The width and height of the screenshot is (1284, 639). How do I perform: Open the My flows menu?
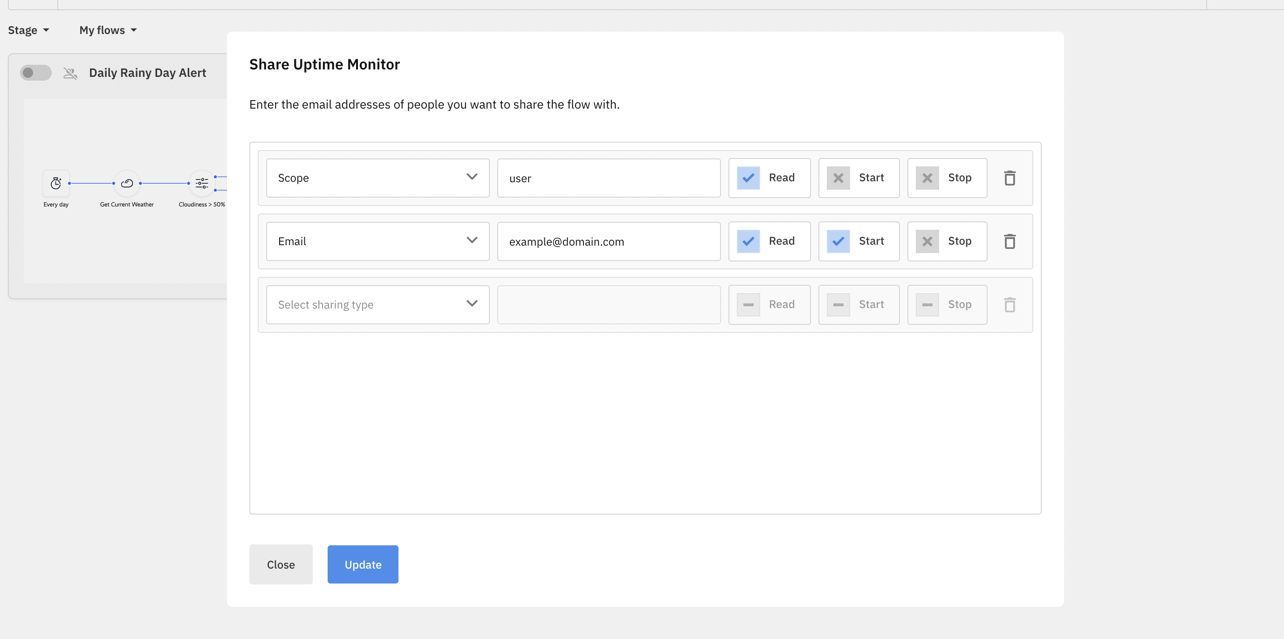point(108,30)
